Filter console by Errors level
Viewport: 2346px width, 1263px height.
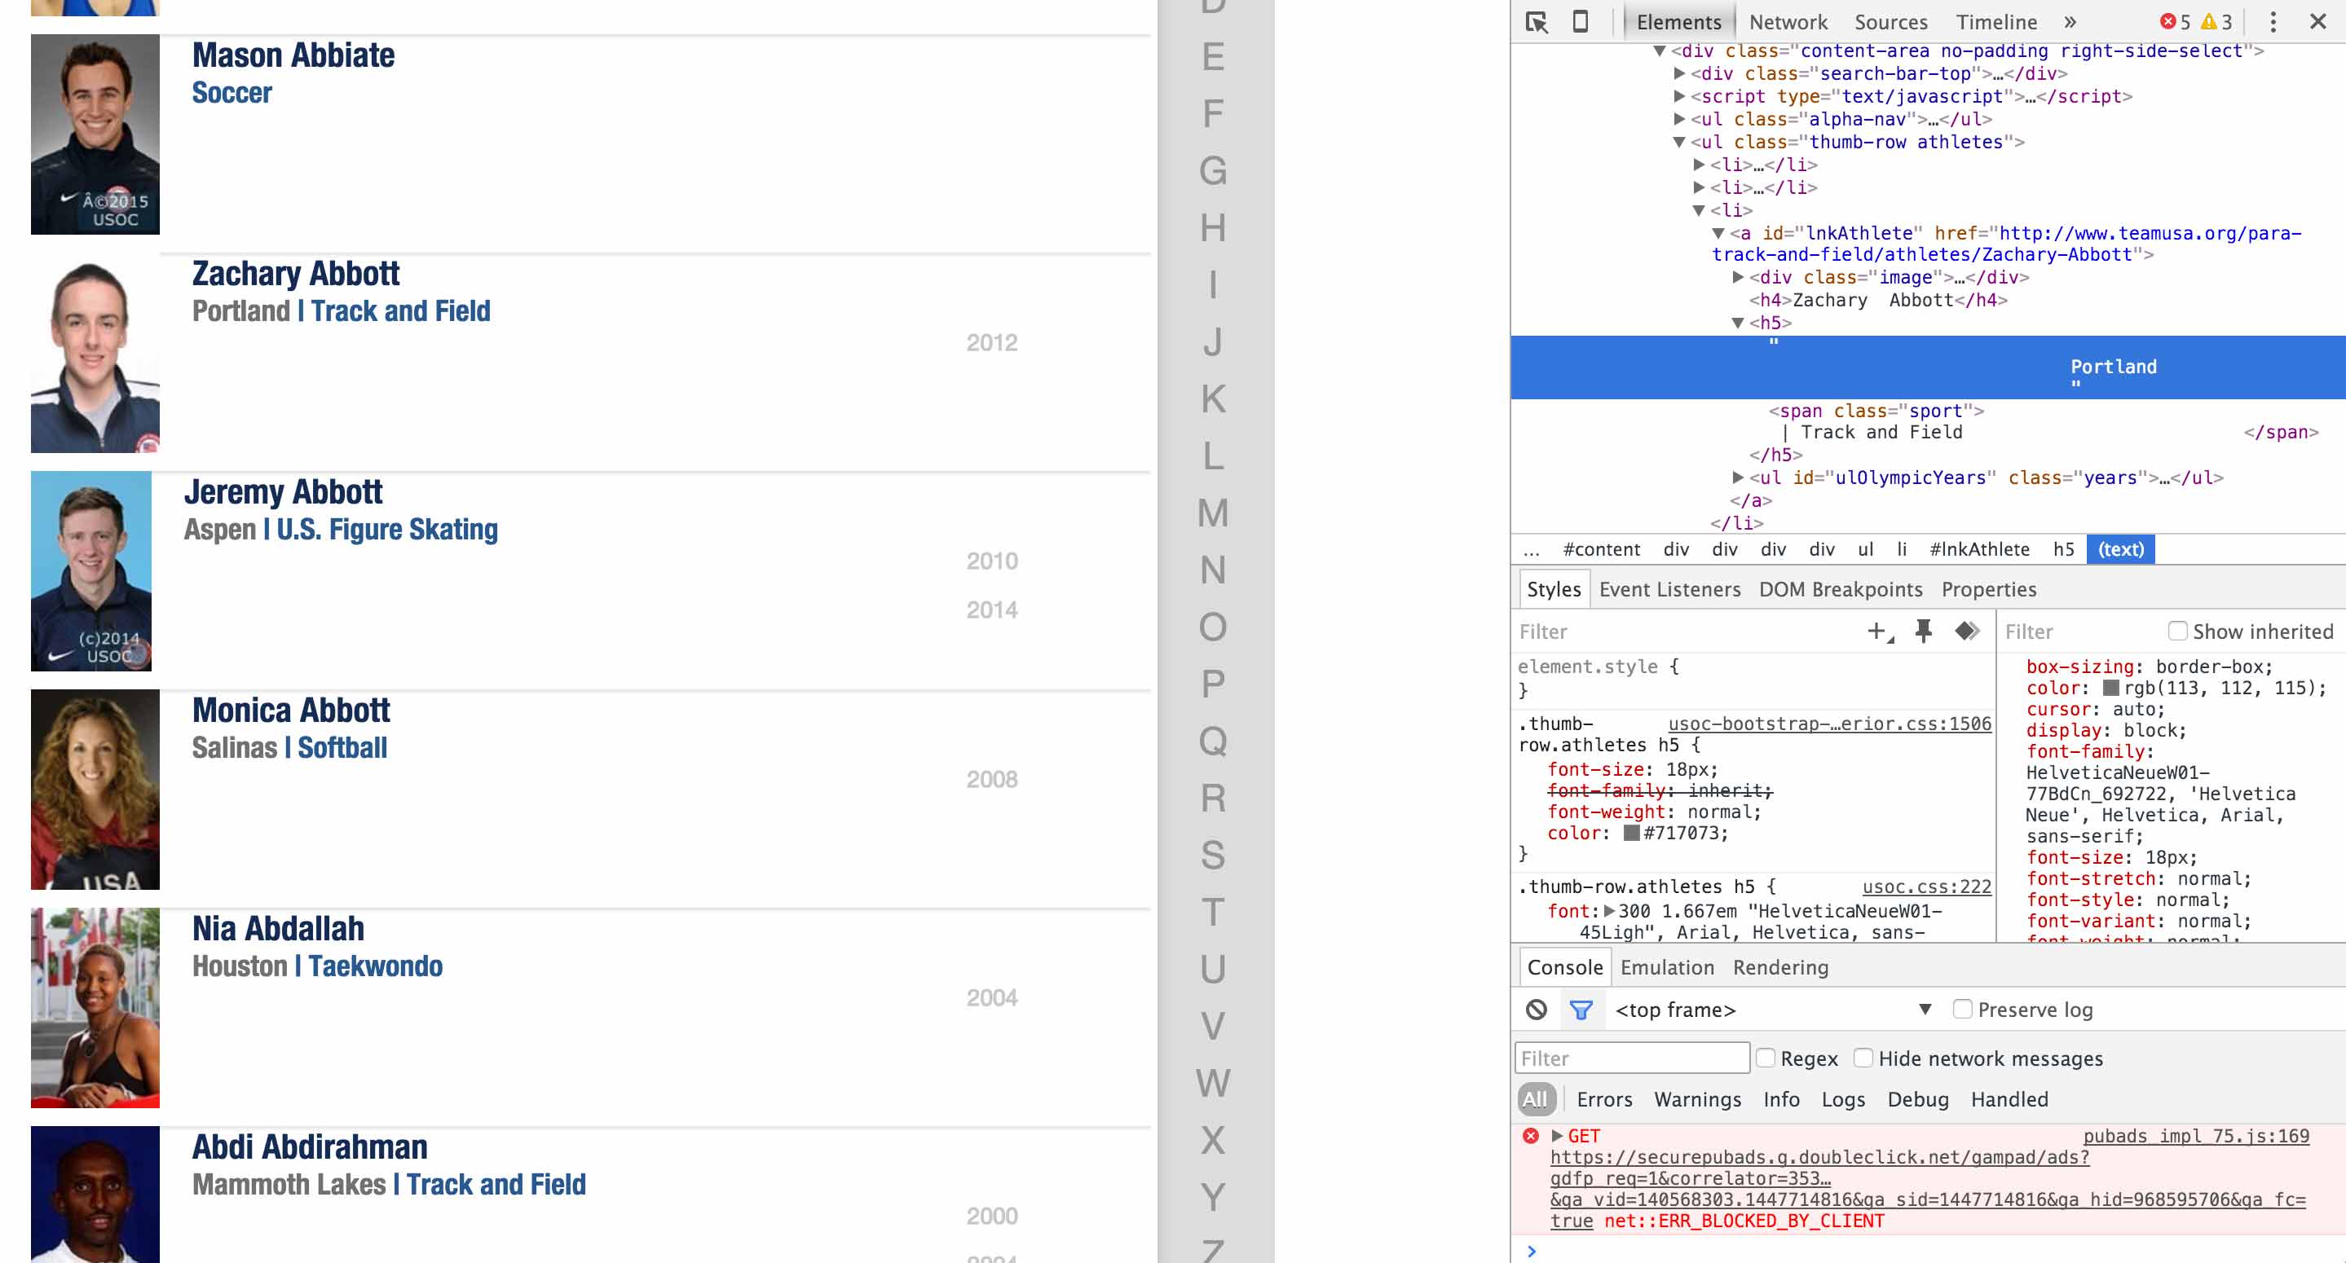[1603, 1099]
